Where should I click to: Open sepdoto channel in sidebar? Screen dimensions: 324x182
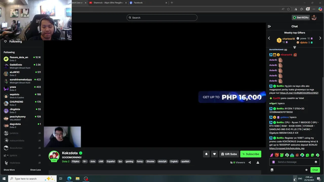tap(22, 96)
